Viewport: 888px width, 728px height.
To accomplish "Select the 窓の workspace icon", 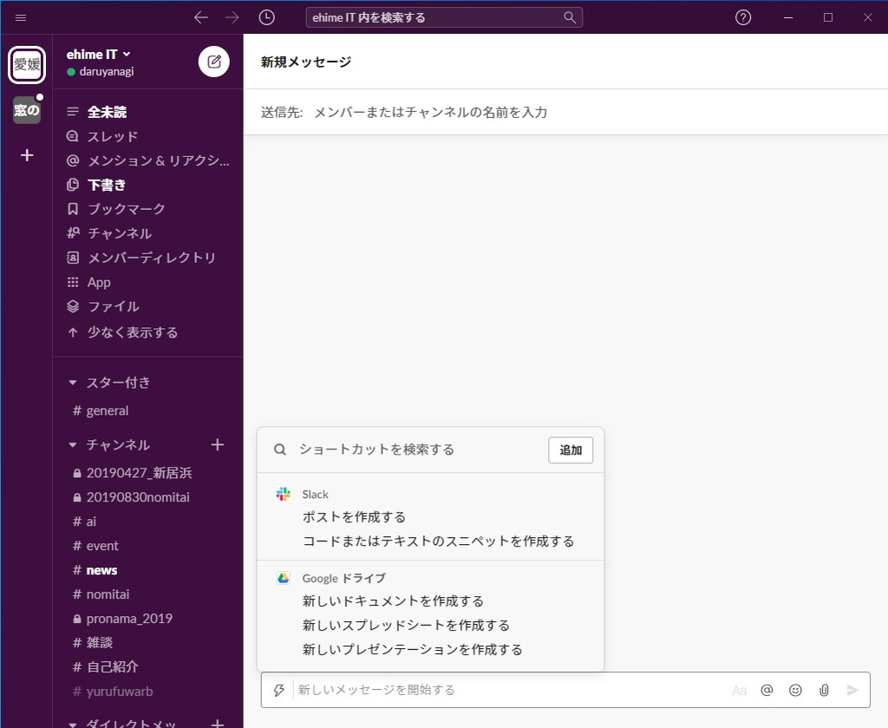I will click(27, 110).
